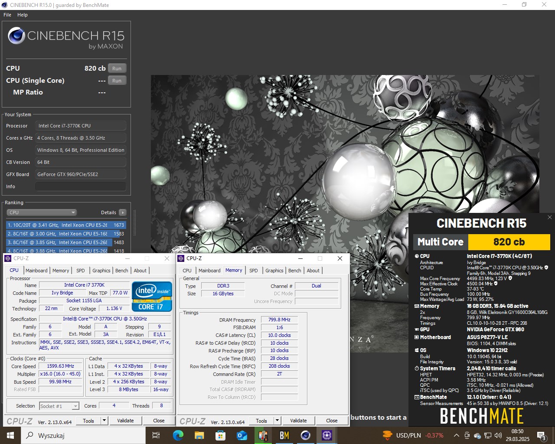
Task: Click Validate in left CPU-Z window
Action: [x=125, y=421]
